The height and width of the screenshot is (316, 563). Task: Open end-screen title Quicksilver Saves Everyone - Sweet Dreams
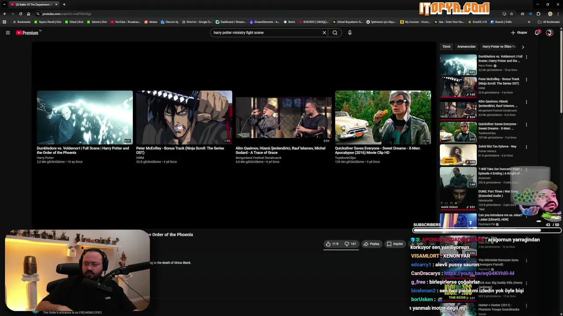click(x=377, y=150)
